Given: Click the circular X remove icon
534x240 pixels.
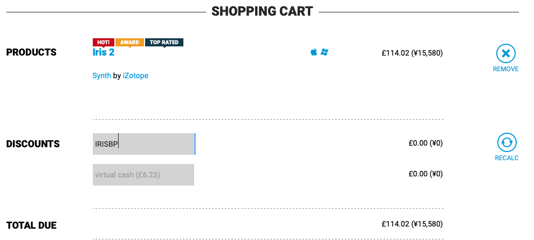Looking at the screenshot, I should click(506, 53).
